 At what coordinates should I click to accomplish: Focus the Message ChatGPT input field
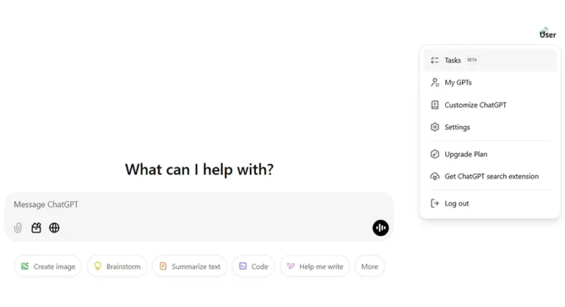[191, 205]
